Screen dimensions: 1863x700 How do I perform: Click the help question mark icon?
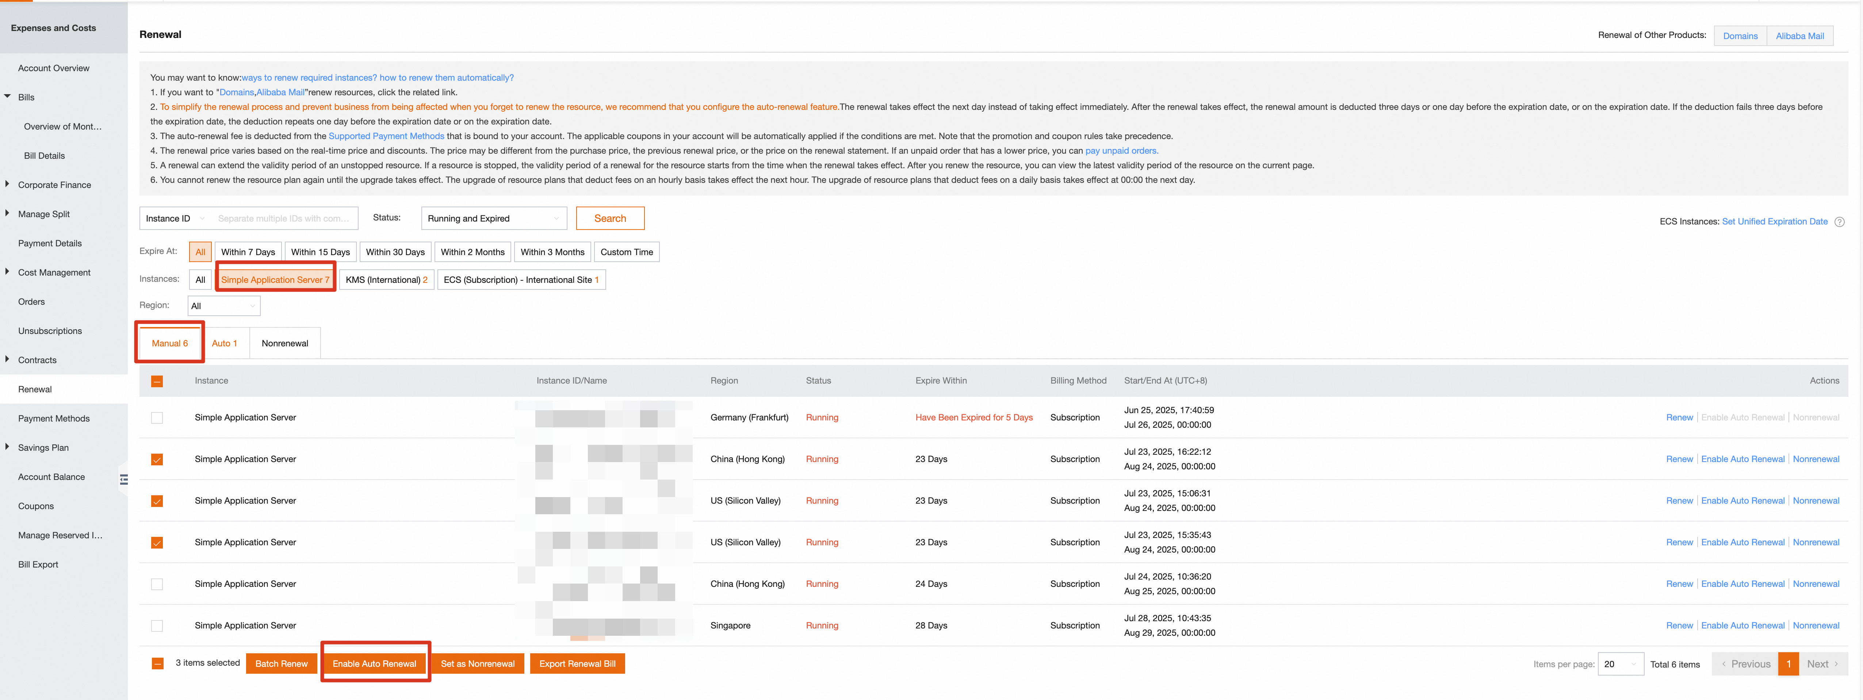click(x=1839, y=222)
